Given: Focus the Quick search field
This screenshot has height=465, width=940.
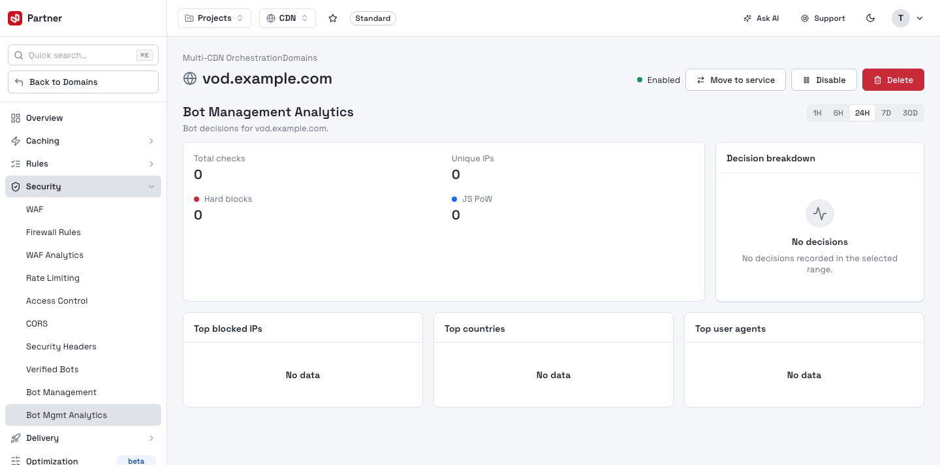Looking at the screenshot, I should pyautogui.click(x=83, y=56).
